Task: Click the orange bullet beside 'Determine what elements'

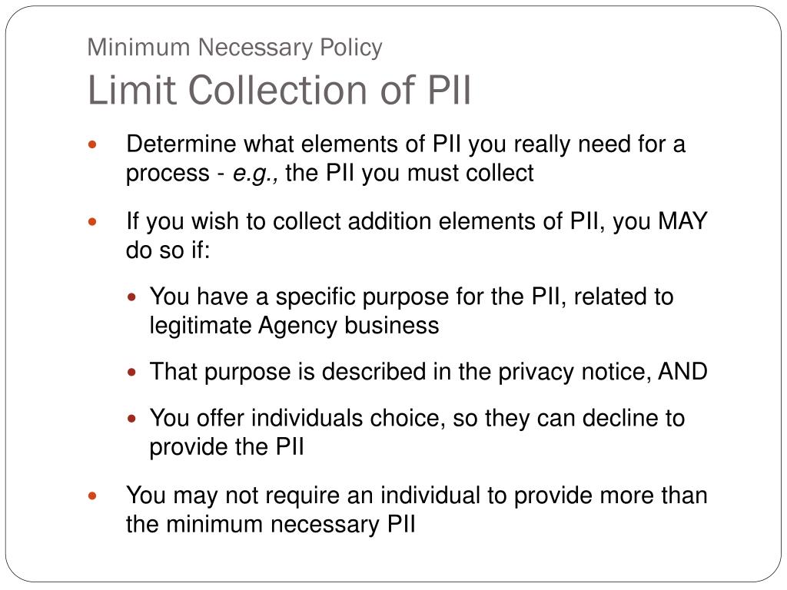Action: (x=92, y=145)
